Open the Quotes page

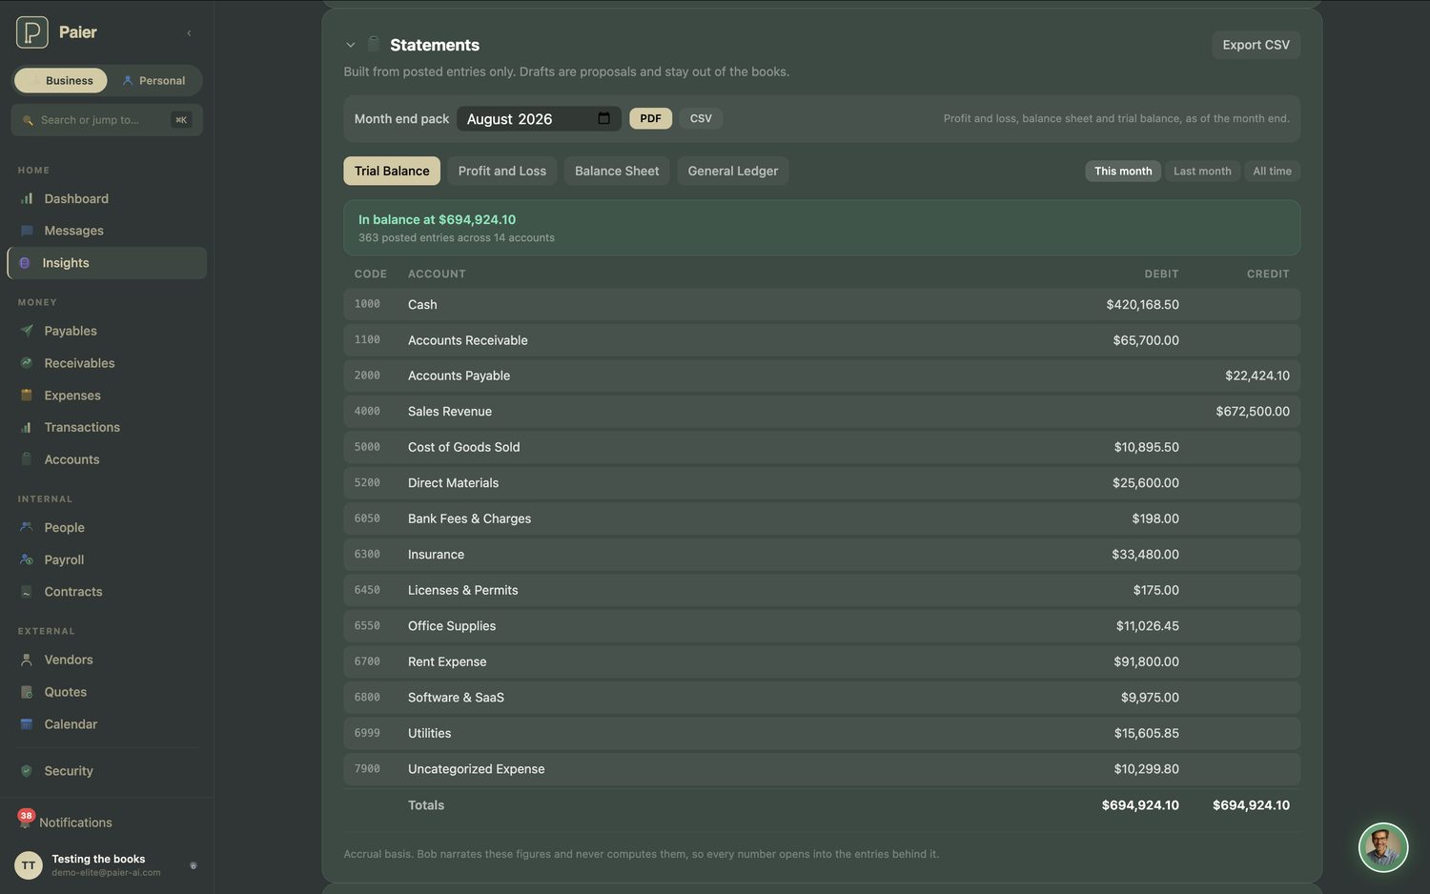click(107, 692)
